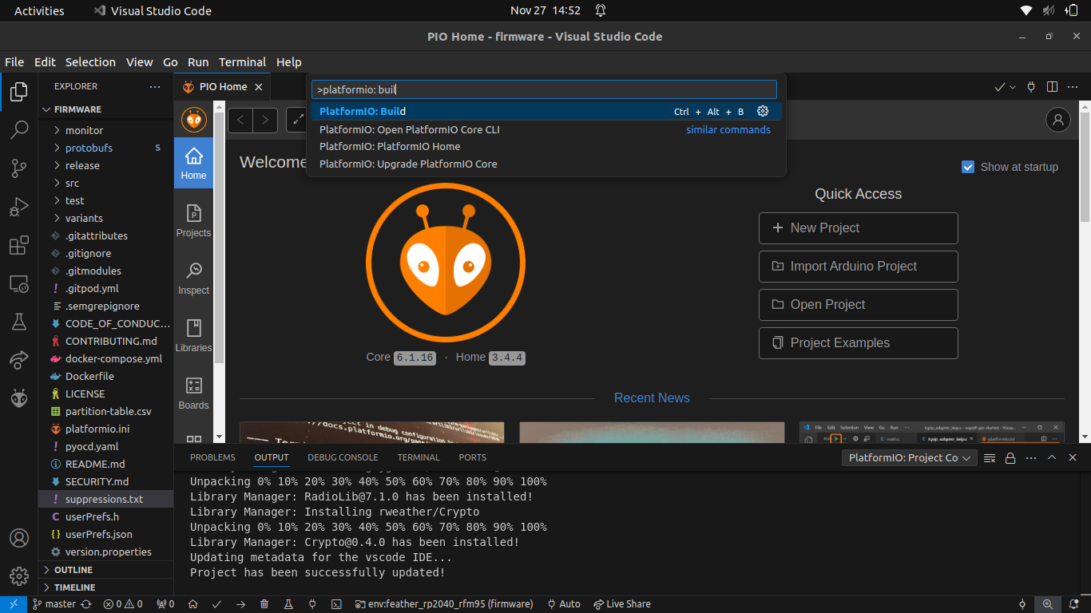Open Source Control view in activity bar
Image resolution: width=1091 pixels, height=613 pixels.
[19, 168]
